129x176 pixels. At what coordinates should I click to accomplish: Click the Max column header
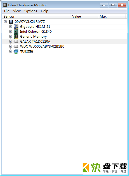[x=112, y=16]
